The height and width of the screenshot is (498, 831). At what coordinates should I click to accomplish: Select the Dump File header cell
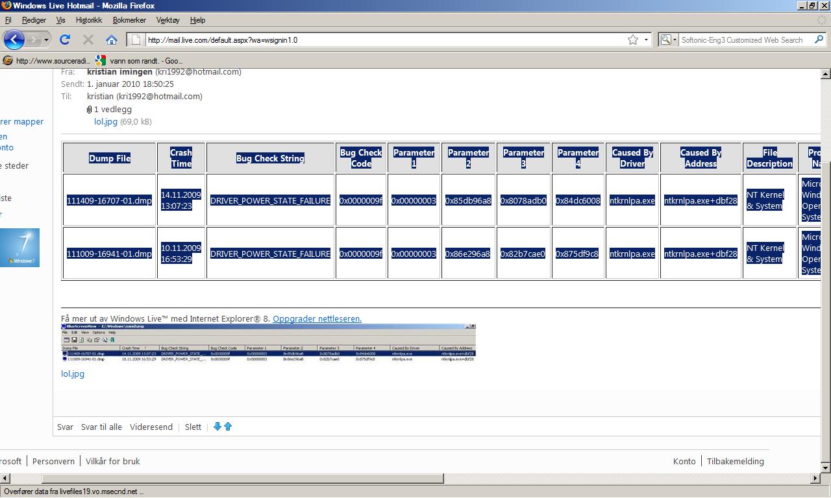click(110, 158)
